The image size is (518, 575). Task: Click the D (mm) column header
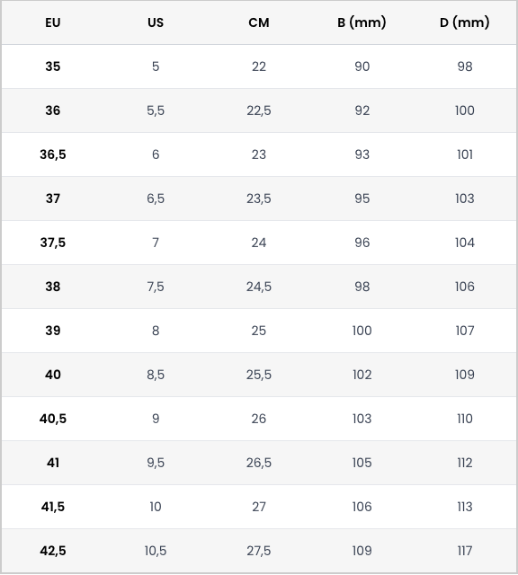tap(465, 22)
